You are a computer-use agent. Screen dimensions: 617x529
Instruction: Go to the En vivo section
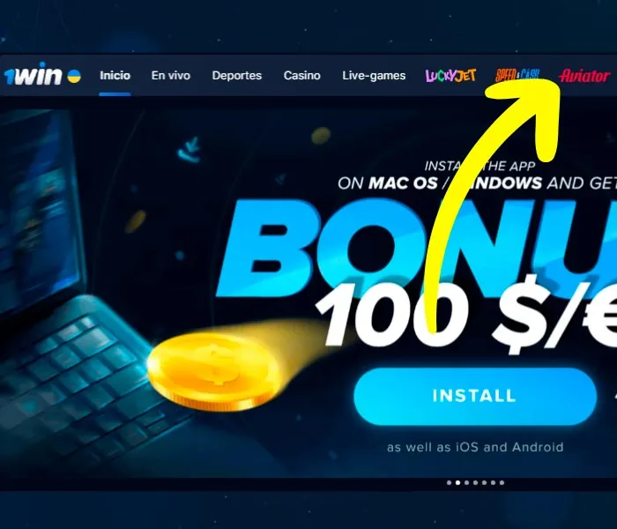tap(171, 76)
